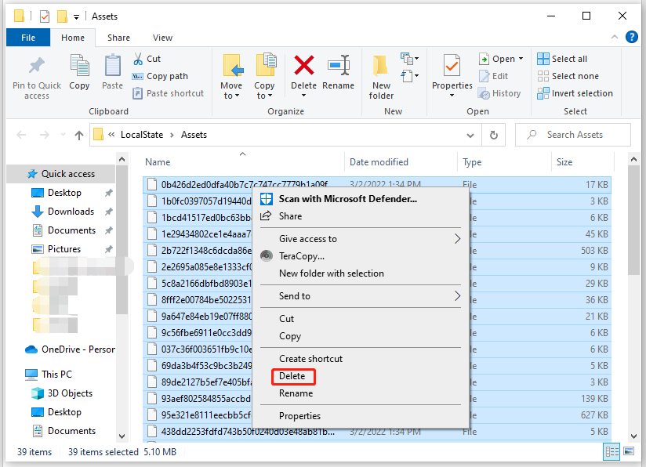Click the Rename ribbon icon
Viewport: 646px width, 467px height.
(x=338, y=66)
